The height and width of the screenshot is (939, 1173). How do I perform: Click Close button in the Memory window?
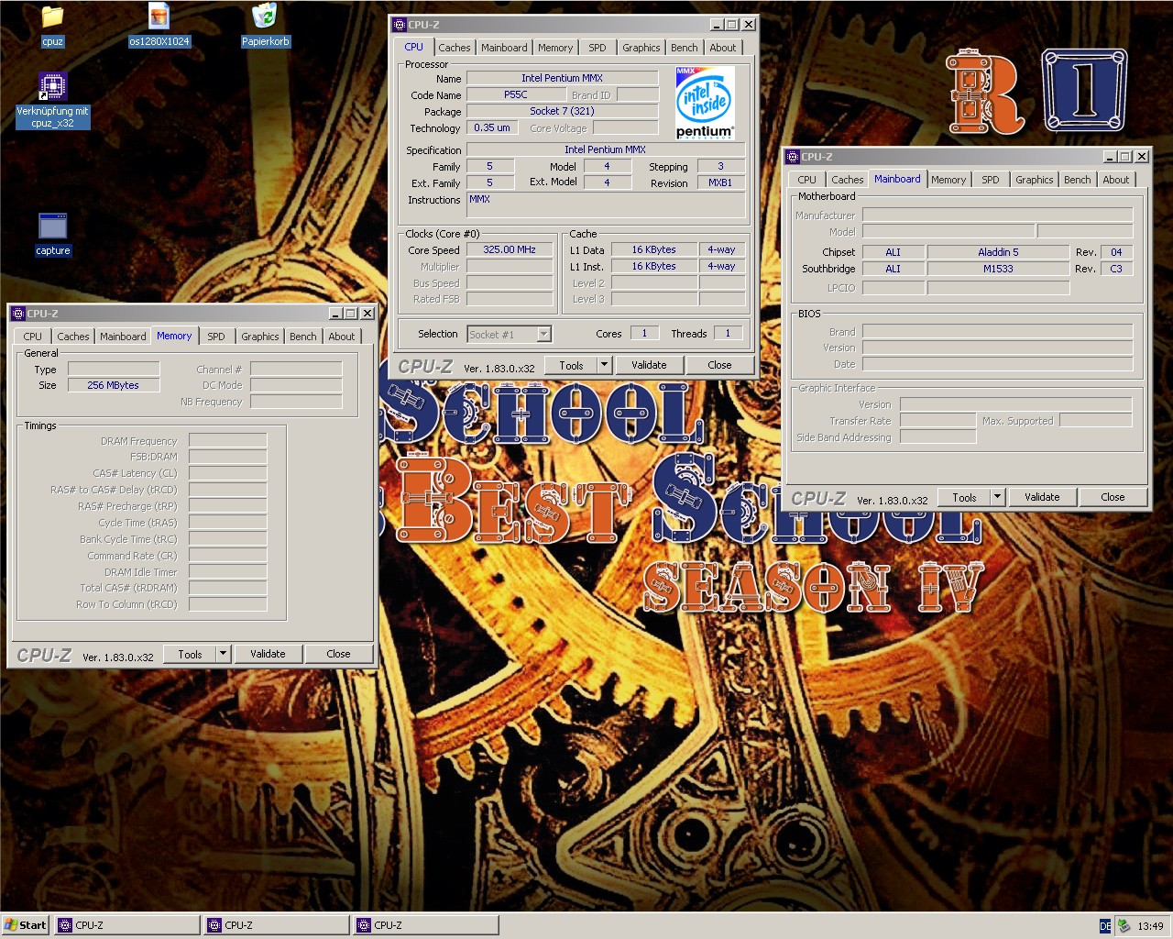pyautogui.click(x=338, y=654)
